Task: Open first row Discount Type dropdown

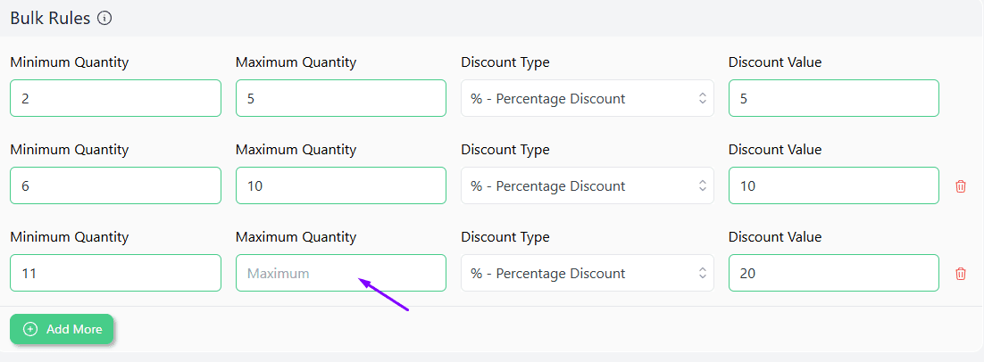Action: tap(588, 98)
